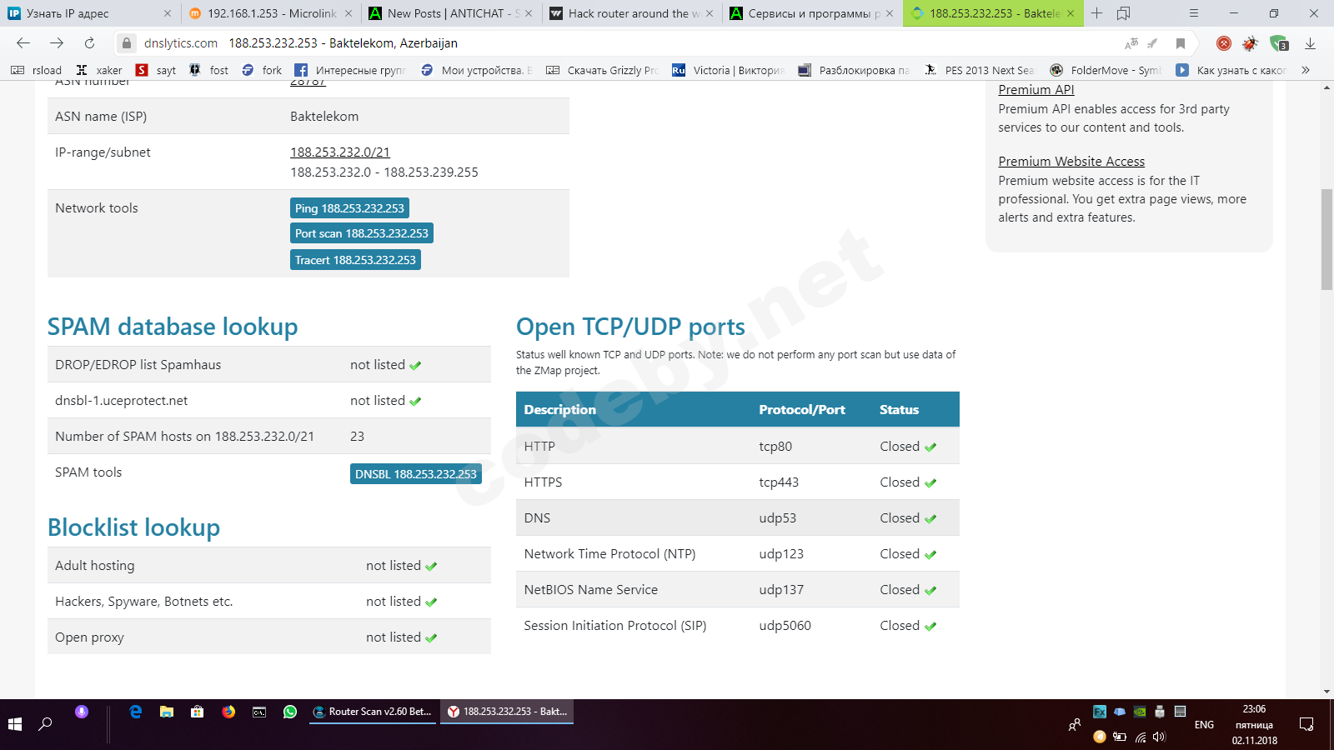
Task: Open 'FolderMove - Syml' bookmark
Action: pyautogui.click(x=1106, y=70)
